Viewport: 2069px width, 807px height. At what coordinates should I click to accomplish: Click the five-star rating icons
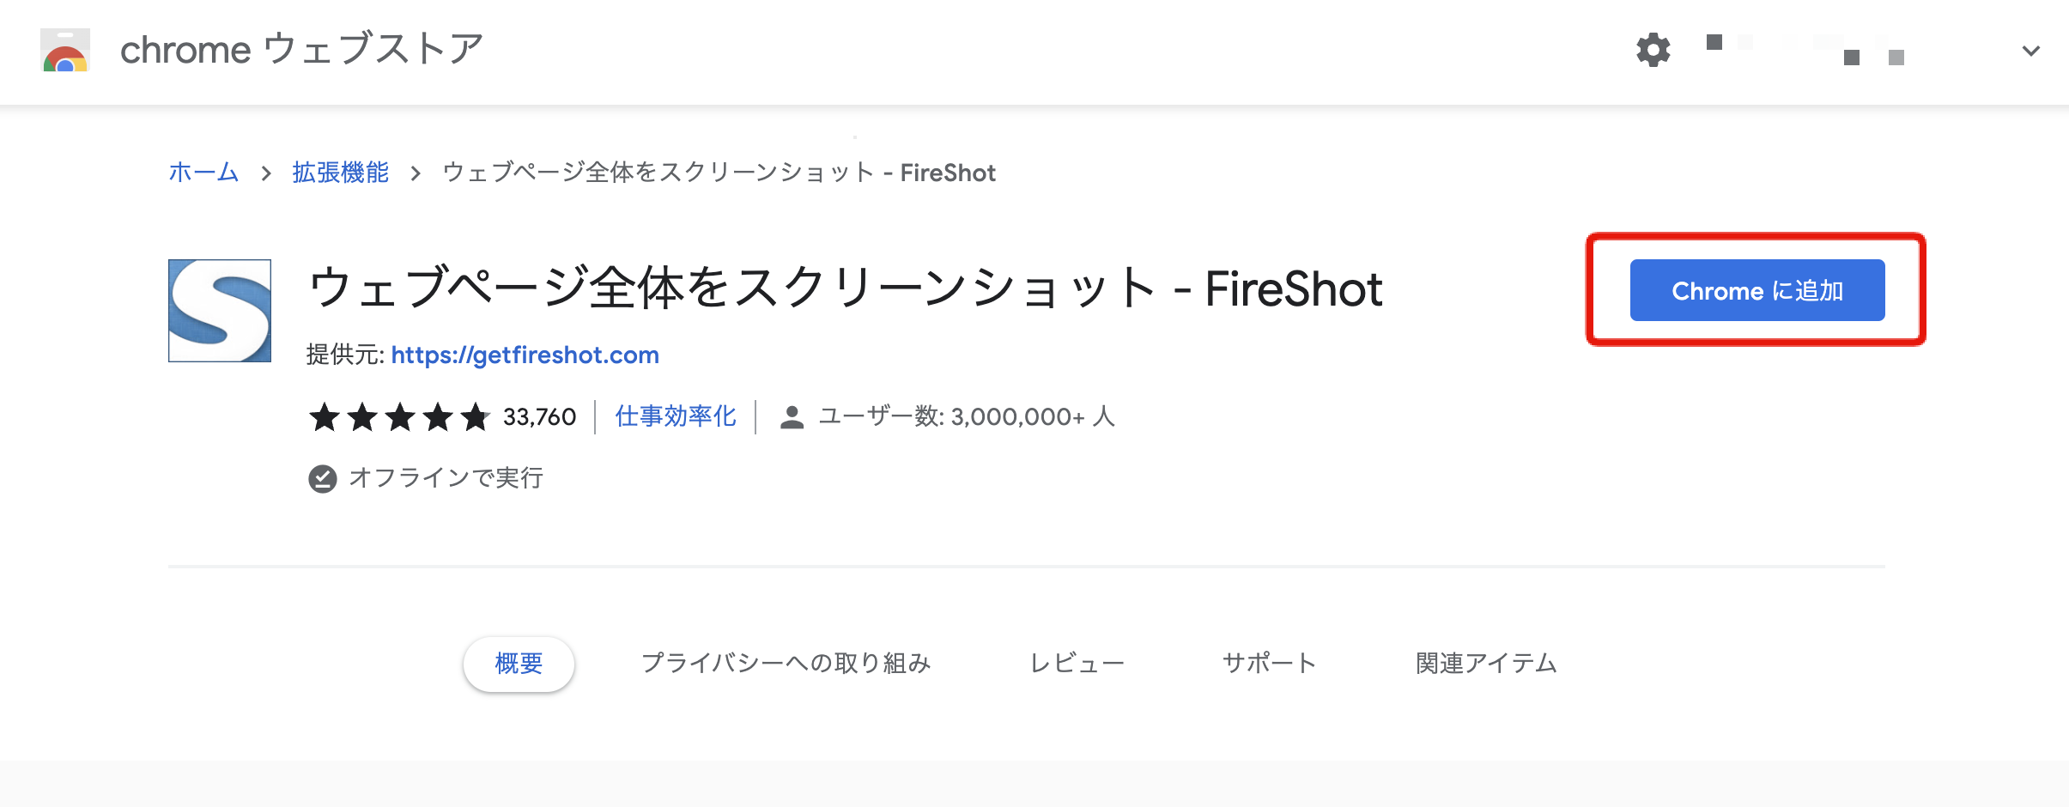point(400,417)
